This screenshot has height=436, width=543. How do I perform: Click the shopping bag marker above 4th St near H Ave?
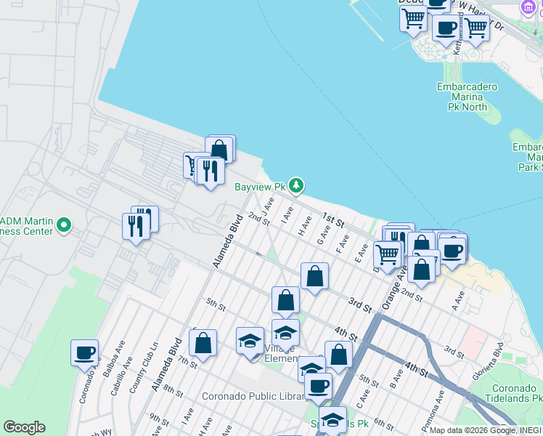click(285, 302)
